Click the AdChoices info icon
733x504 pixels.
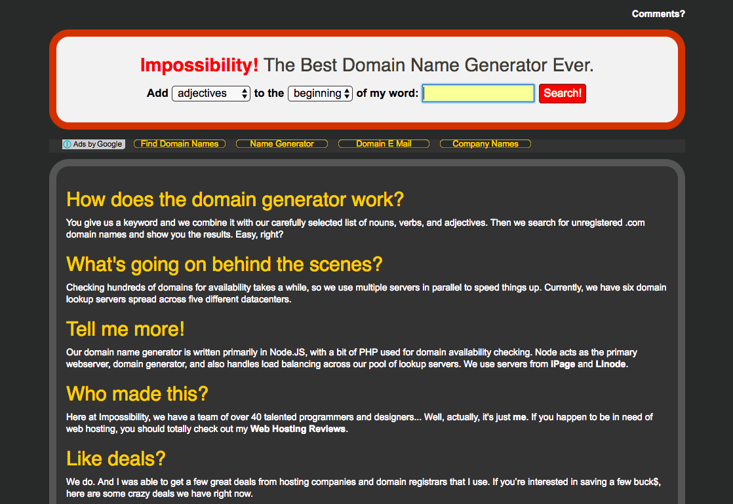pos(68,144)
